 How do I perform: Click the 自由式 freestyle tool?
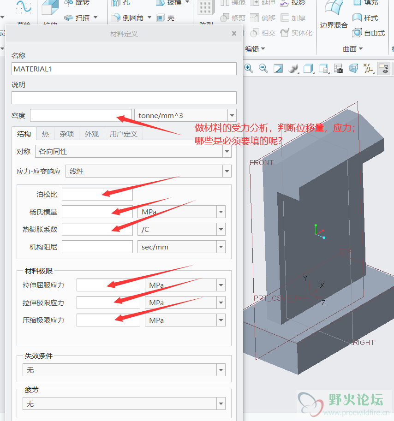click(369, 33)
